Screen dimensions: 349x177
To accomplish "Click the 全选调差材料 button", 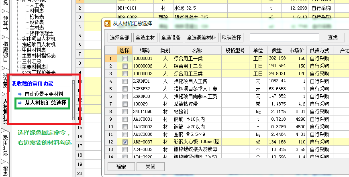I will tap(201, 38).
